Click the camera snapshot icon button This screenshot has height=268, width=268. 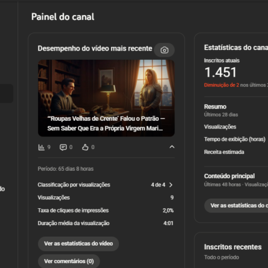coord(164,50)
